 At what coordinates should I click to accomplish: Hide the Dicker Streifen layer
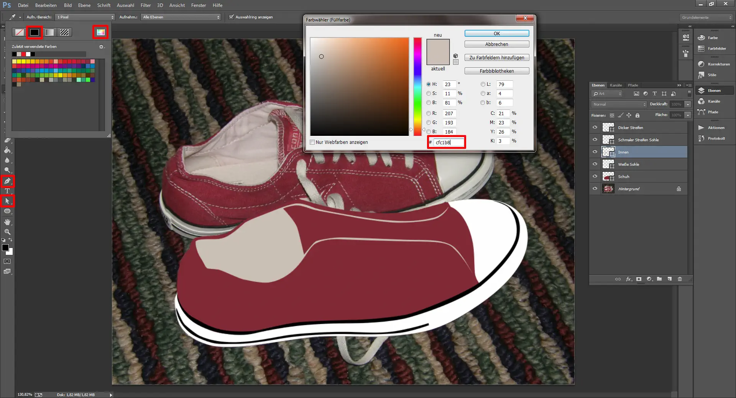[595, 127]
